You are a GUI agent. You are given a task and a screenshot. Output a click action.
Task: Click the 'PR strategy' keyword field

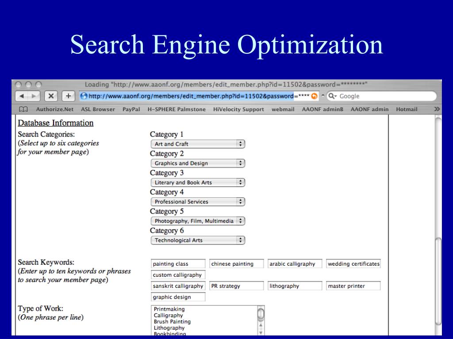point(236,286)
